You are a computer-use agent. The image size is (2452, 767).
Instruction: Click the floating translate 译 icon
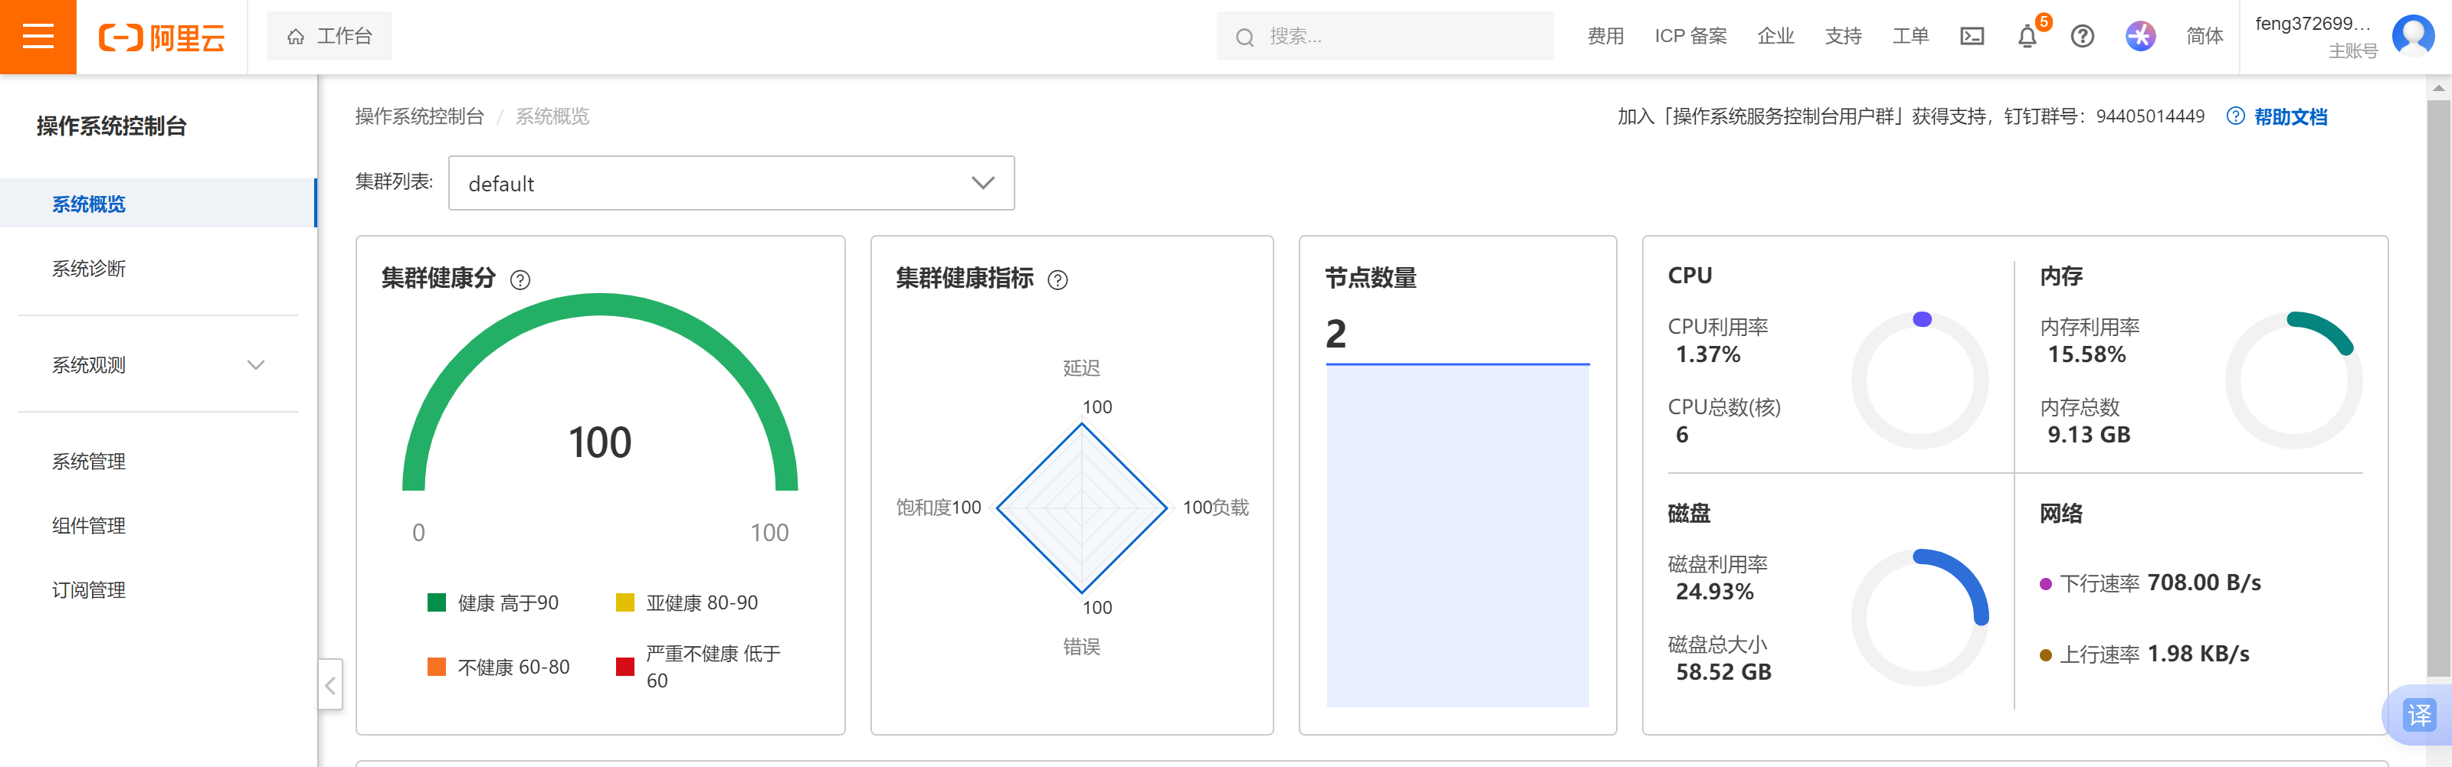point(2419,713)
